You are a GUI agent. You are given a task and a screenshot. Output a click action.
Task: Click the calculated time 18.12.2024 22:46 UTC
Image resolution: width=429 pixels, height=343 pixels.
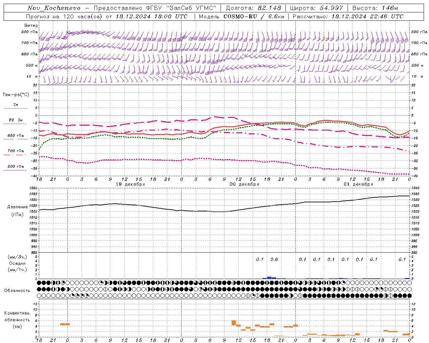367,16
